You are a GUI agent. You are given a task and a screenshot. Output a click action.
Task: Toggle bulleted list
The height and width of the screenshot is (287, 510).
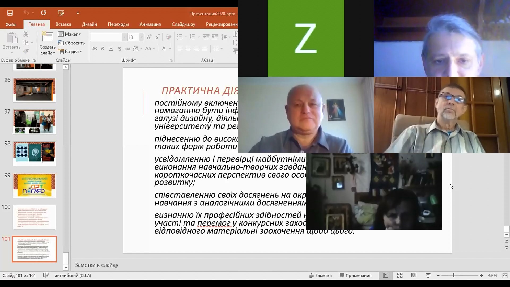[180, 37]
